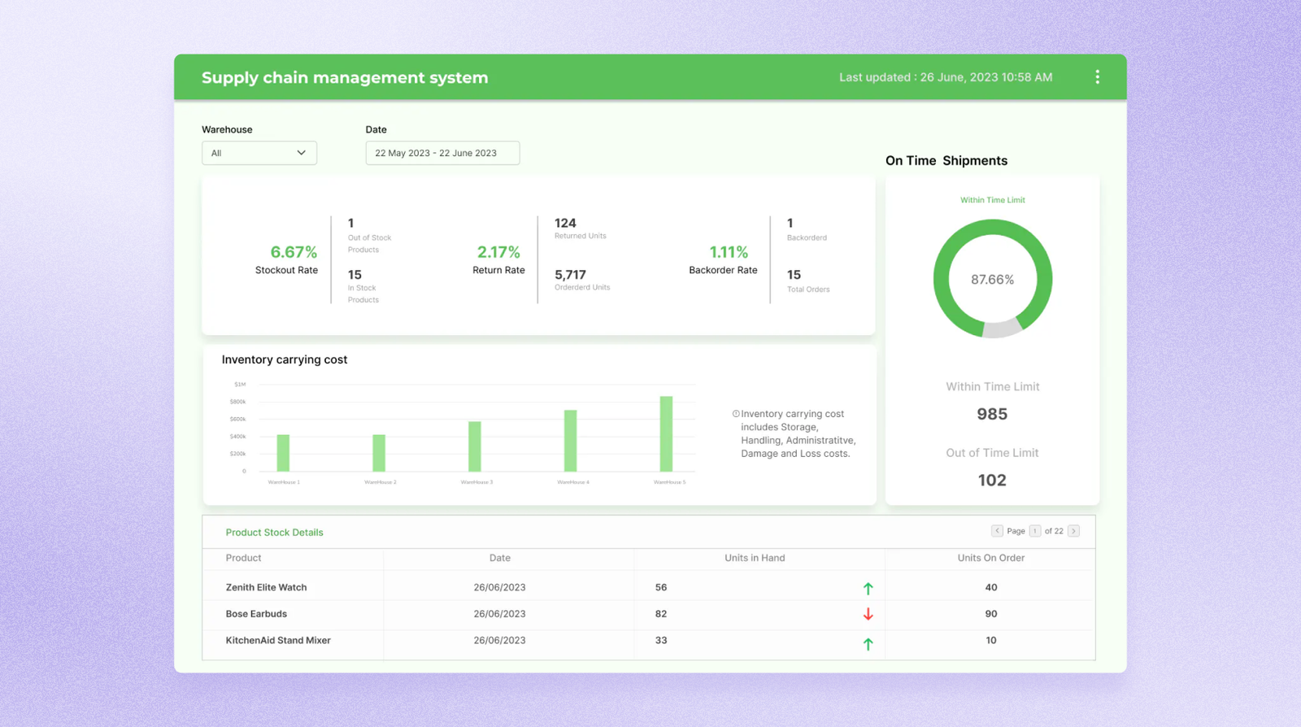Click the WareHouse 5 bar in the chart
Screen dimensions: 1301x727
pos(666,433)
